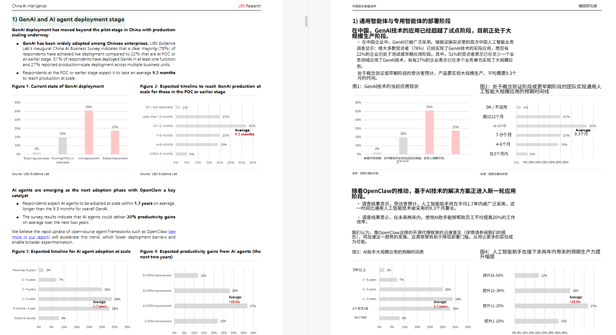Click the "UBS Research" header text
Viewport: 616px width, 335px height.
[249, 6]
